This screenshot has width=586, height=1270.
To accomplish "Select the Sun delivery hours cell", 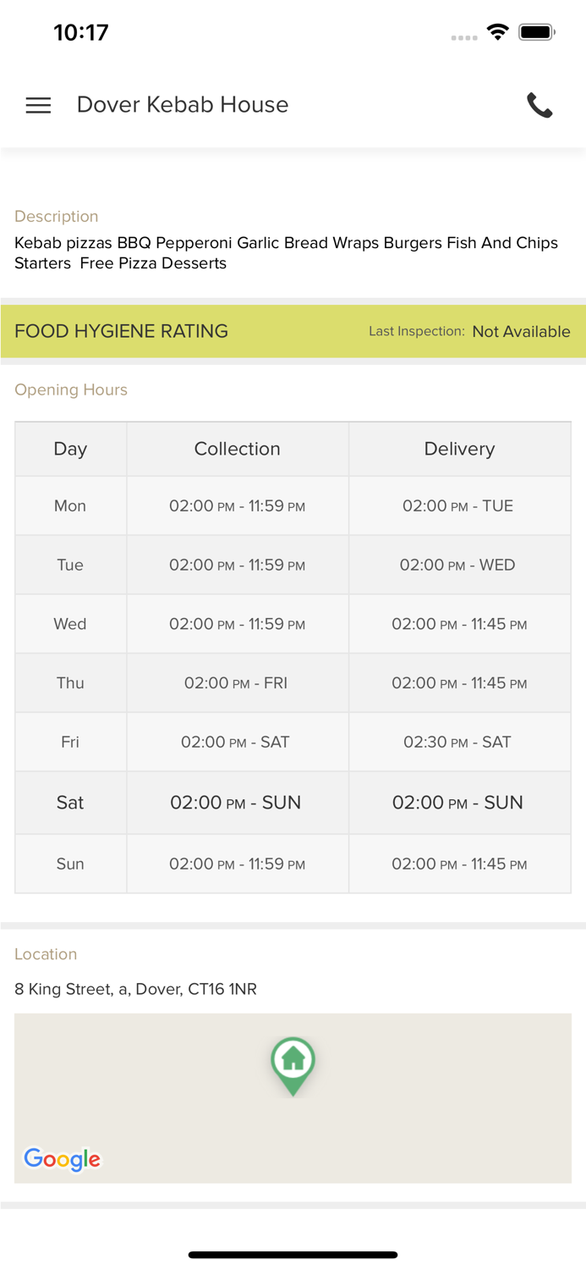I will pyautogui.click(x=459, y=864).
